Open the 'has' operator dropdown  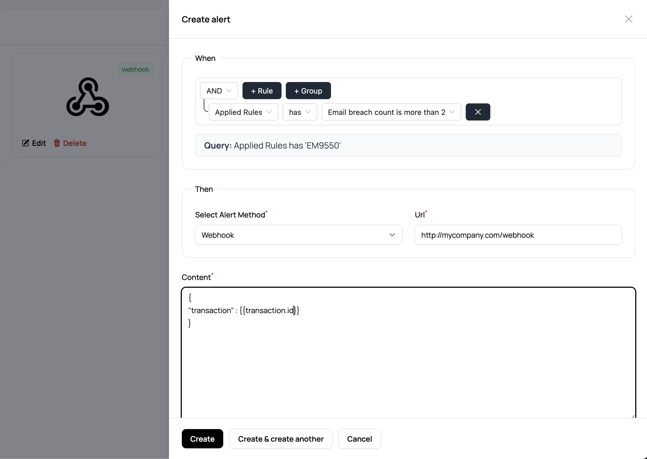[299, 112]
